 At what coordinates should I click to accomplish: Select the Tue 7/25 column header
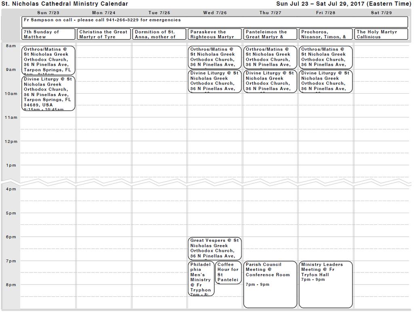click(x=159, y=13)
